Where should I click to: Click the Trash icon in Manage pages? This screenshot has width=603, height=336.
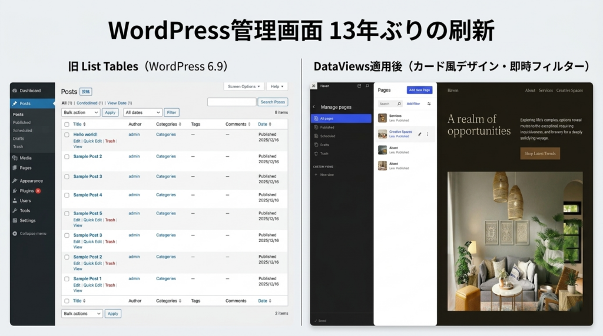coord(316,154)
